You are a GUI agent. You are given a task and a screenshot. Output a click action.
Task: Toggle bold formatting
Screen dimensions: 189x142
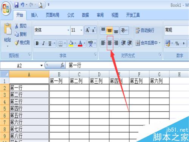[37, 44]
